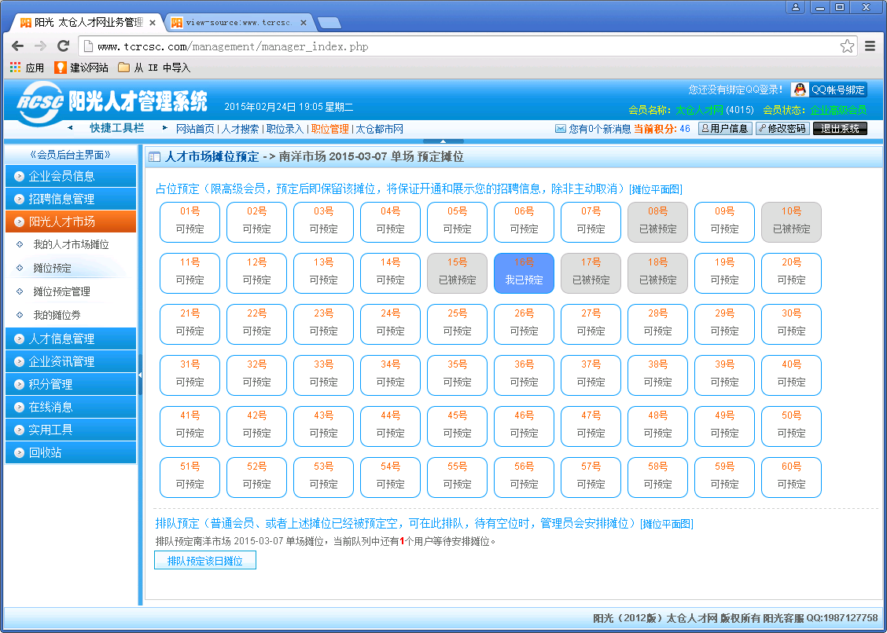
Task: Select booth 01号 to reserve it
Action: pos(190,222)
